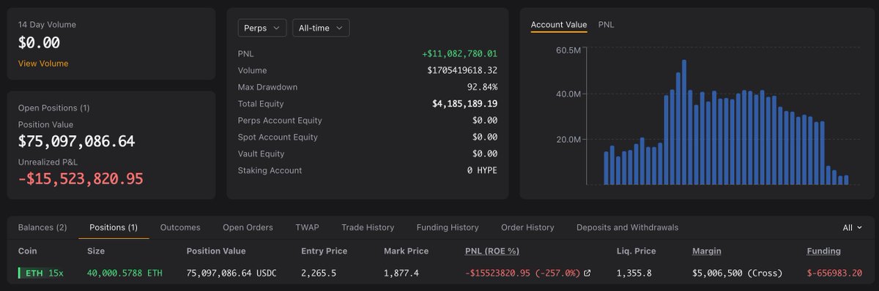Click the Max Drawdown label

267,88
